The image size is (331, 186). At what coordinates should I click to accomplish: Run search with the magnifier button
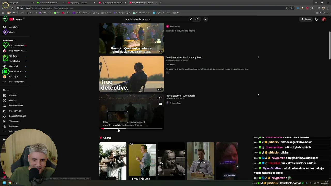pos(197,19)
